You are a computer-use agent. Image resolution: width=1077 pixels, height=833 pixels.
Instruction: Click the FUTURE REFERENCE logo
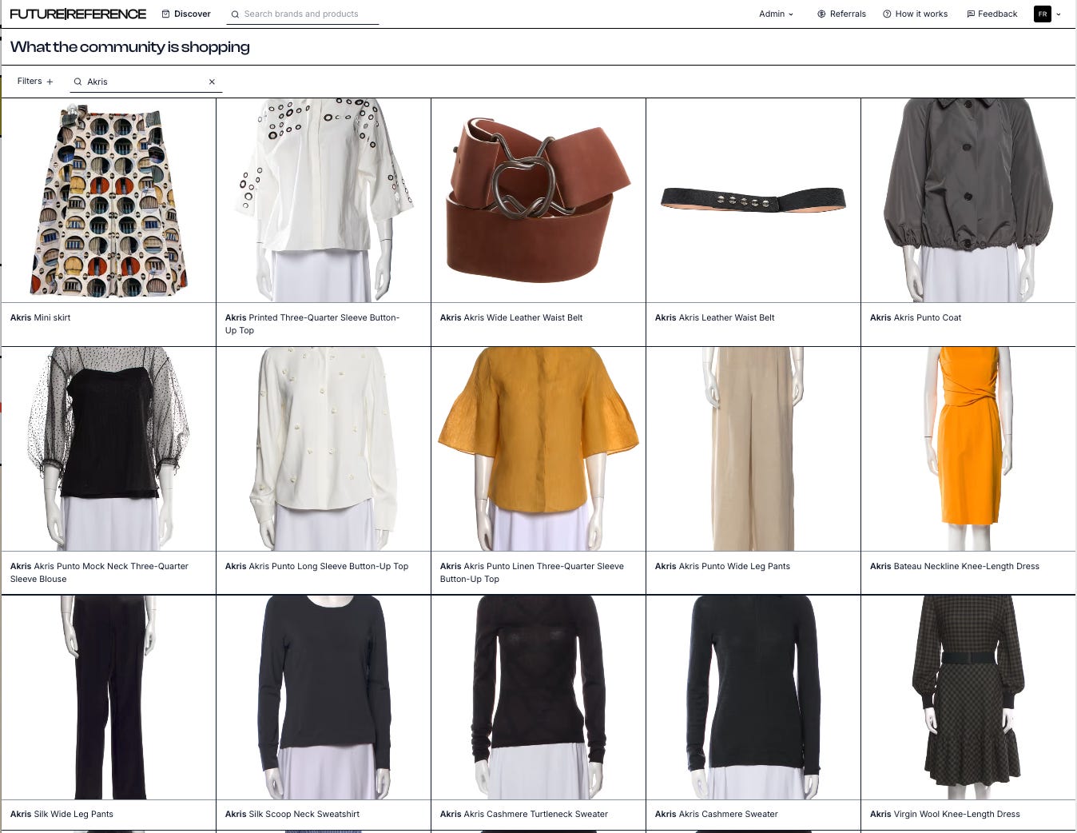click(x=78, y=14)
